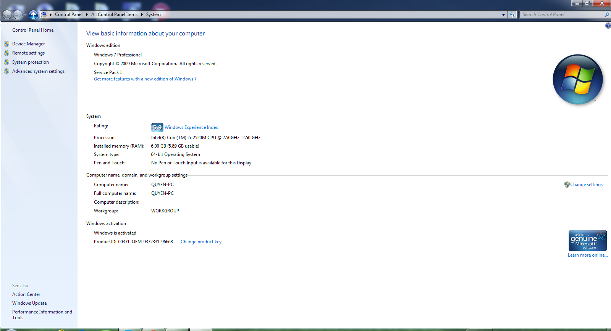Click the Change product key link
Viewport: 611px width, 331px height.
(201, 242)
